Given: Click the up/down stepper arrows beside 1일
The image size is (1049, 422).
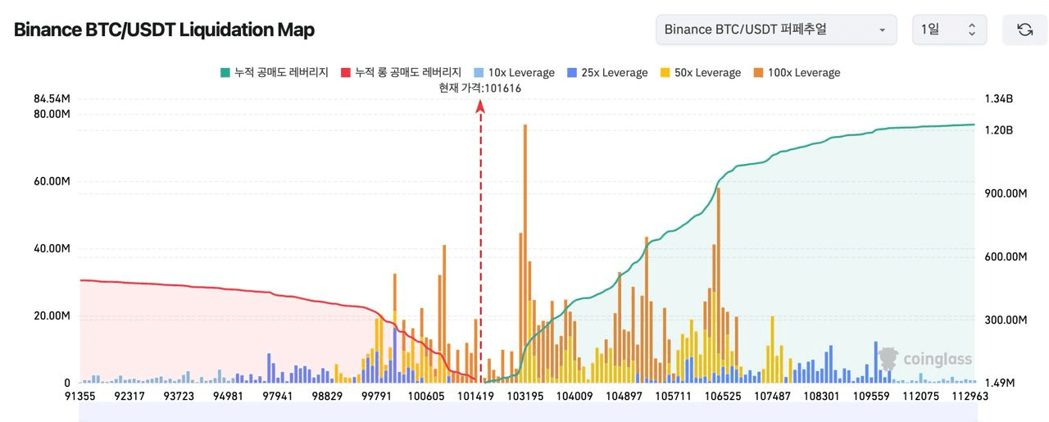Looking at the screenshot, I should tap(972, 29).
